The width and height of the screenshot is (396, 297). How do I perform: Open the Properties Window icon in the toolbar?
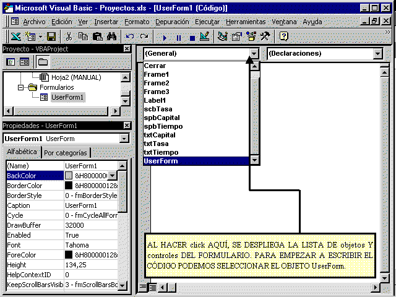tap(237, 37)
